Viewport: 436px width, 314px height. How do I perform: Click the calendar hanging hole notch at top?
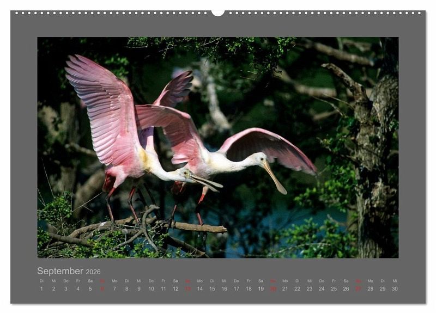(218, 13)
